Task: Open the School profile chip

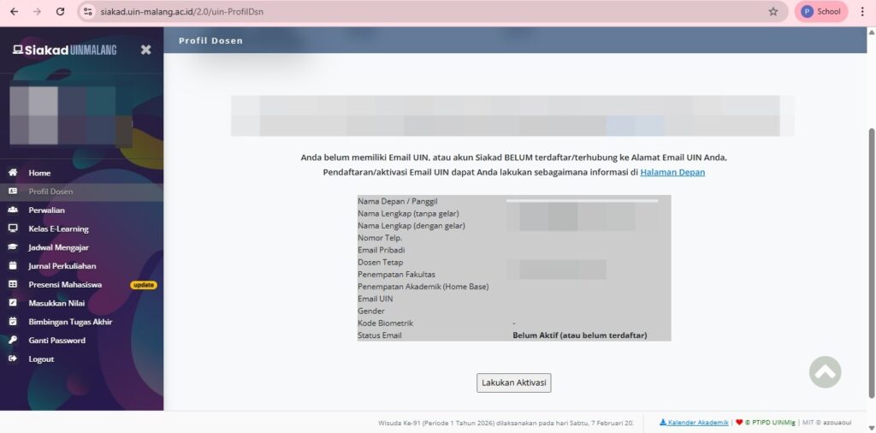Action: click(x=821, y=12)
